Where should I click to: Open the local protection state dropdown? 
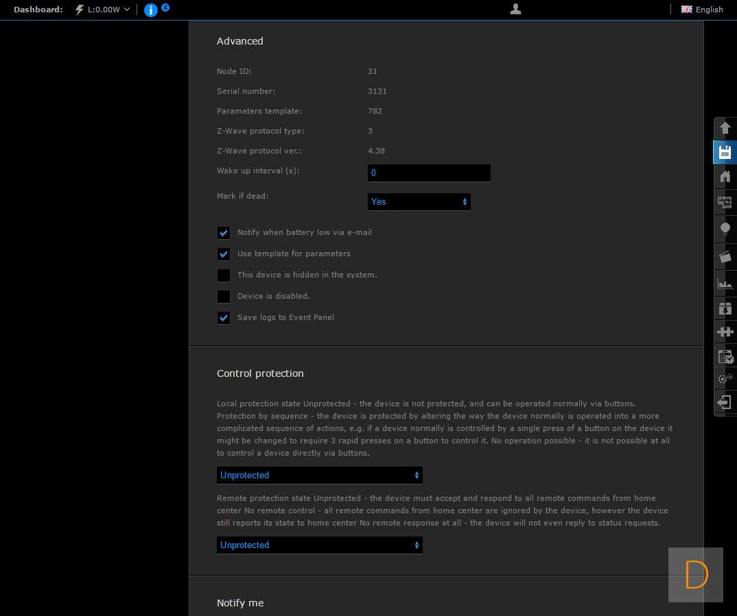[x=319, y=476]
